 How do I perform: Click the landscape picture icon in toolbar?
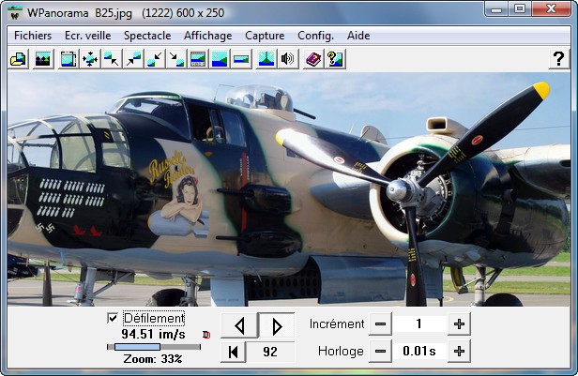42,59
